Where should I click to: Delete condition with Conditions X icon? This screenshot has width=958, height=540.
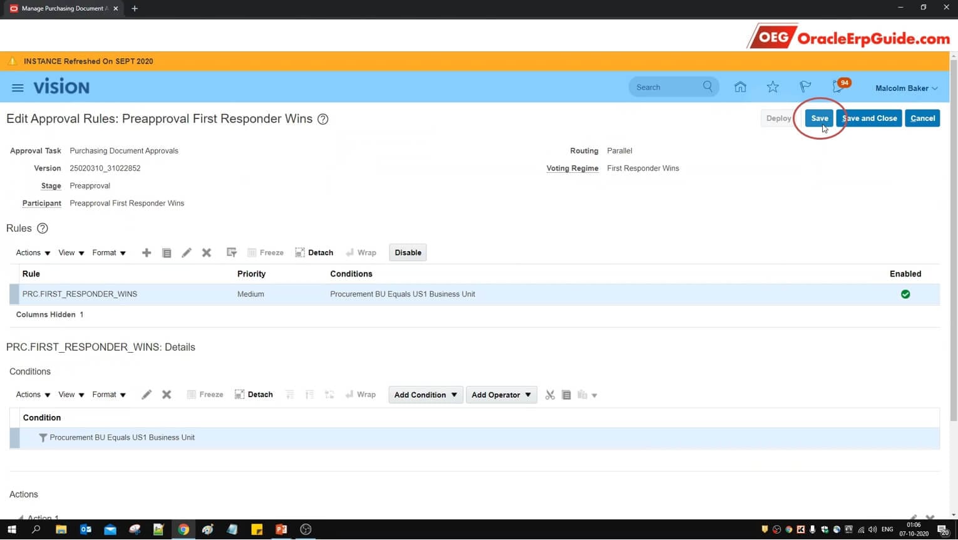[167, 395]
